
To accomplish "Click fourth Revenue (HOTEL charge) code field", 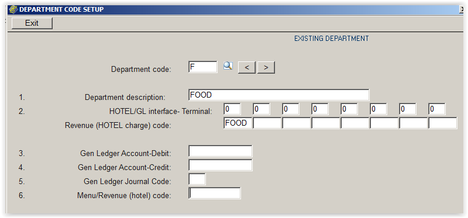I will pyautogui.click(x=325, y=123).
